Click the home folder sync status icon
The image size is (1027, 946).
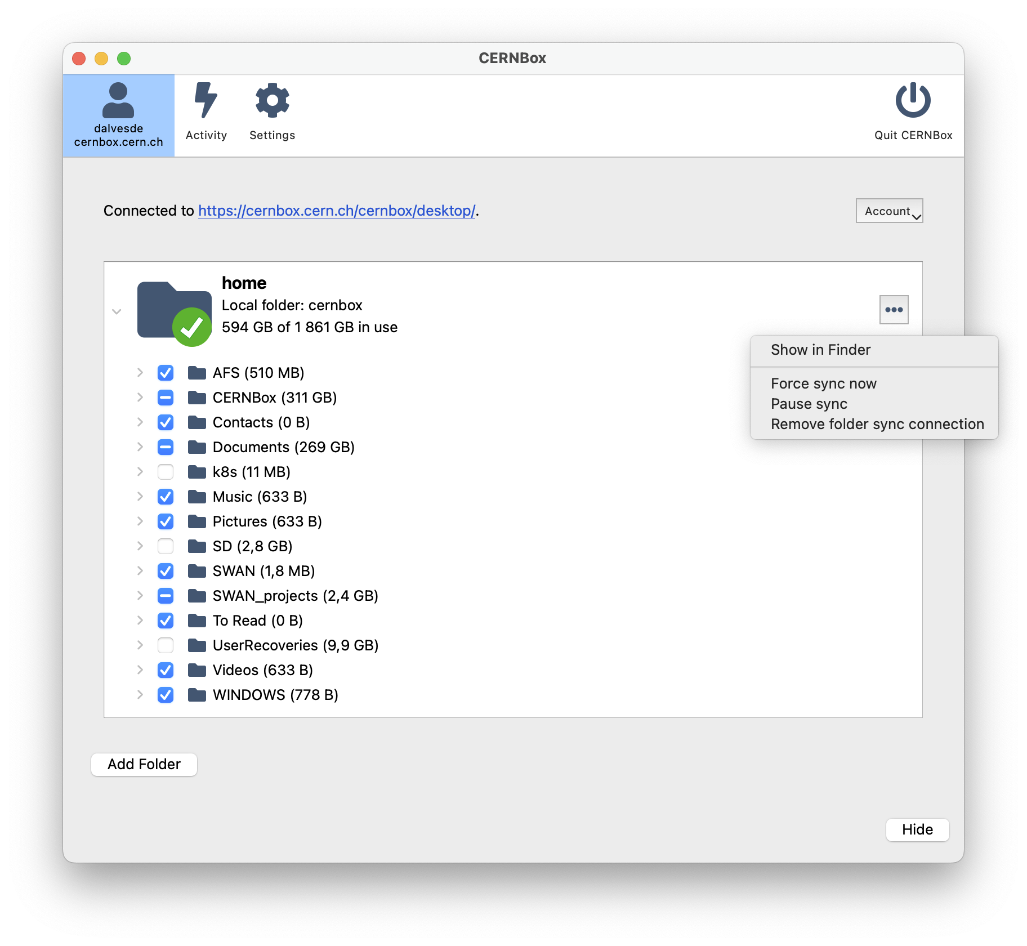coord(191,327)
